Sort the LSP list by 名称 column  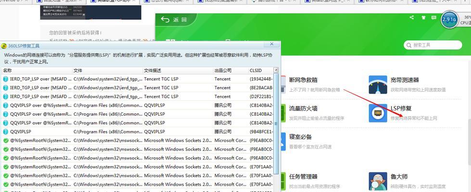37,71
